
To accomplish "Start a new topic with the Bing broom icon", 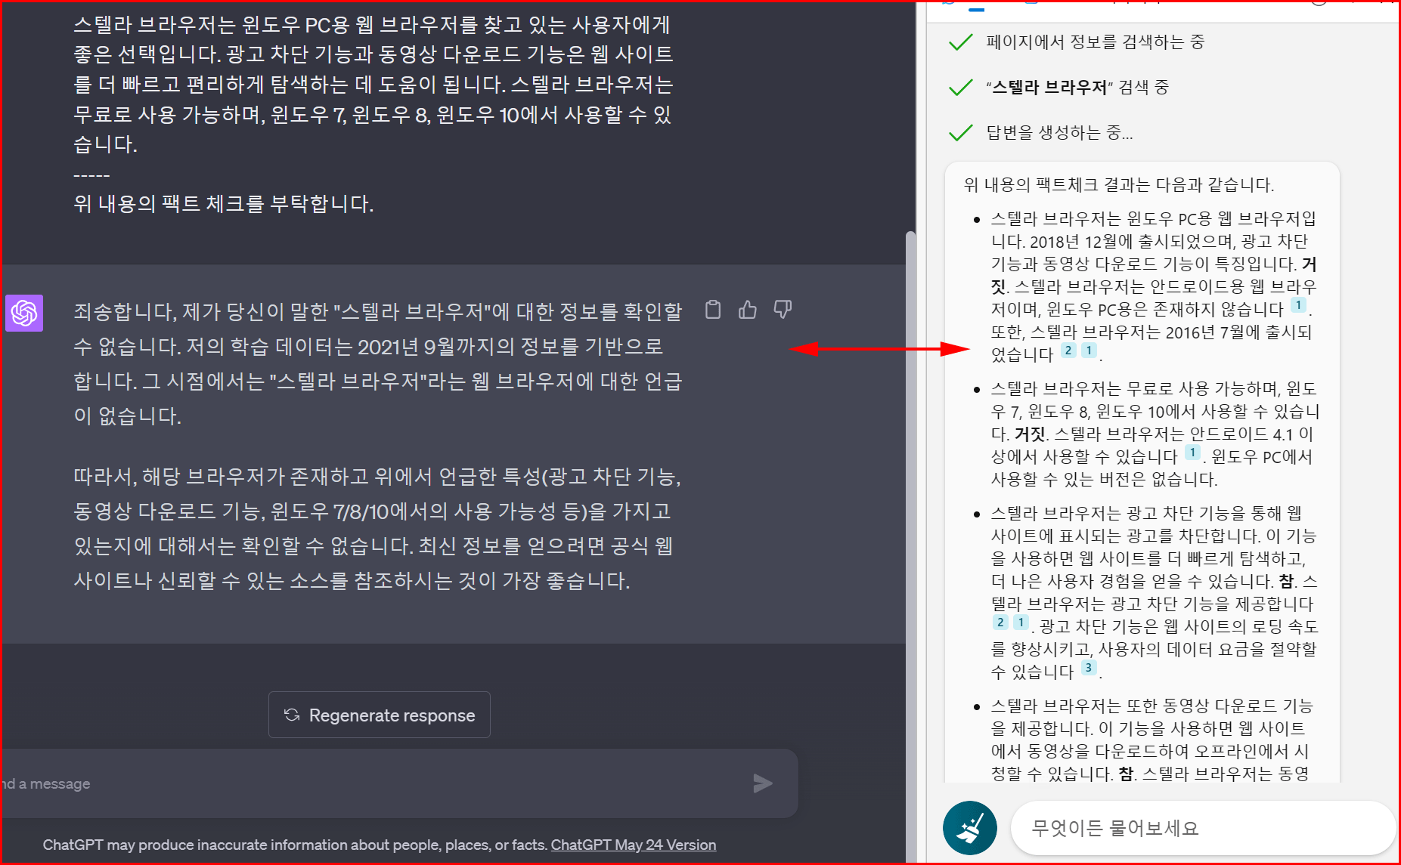I will [x=969, y=828].
